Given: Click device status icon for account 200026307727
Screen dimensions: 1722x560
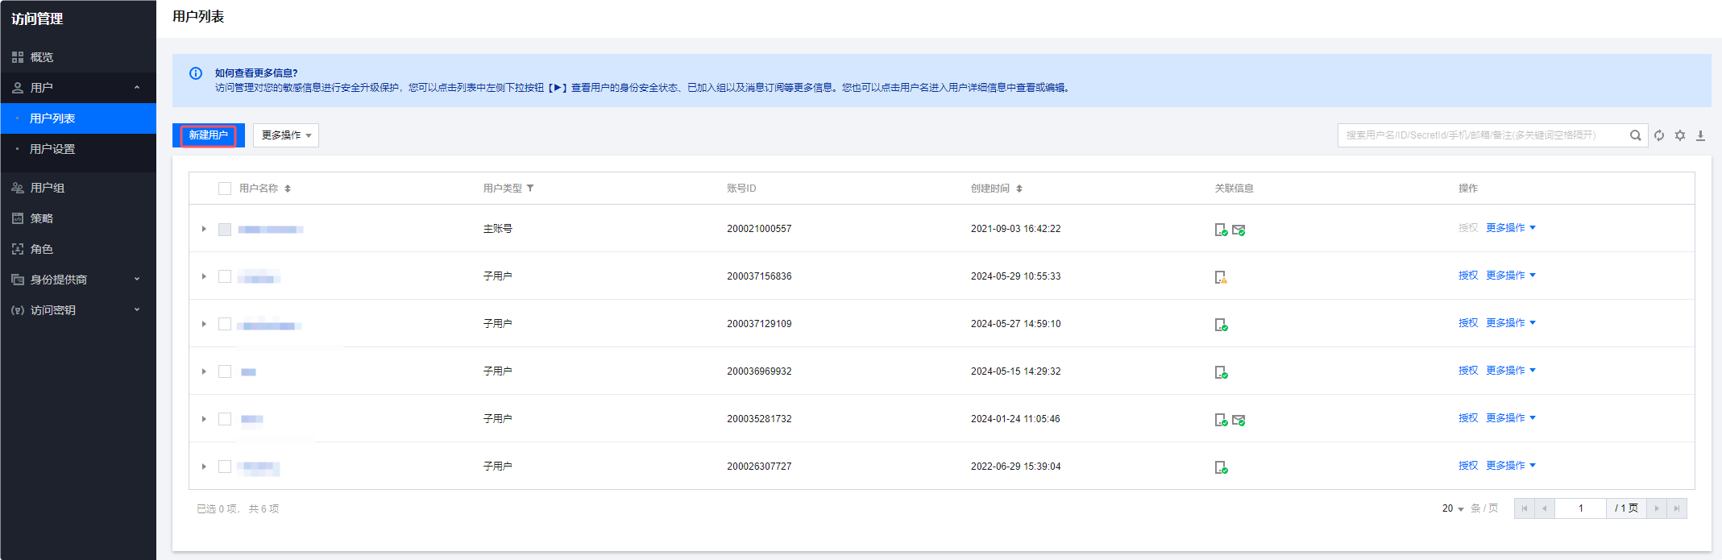Looking at the screenshot, I should 1221,467.
